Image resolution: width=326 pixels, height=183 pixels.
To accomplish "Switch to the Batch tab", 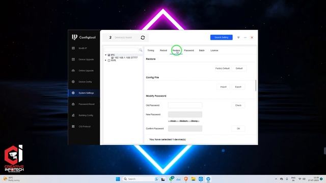I will click(x=202, y=50).
